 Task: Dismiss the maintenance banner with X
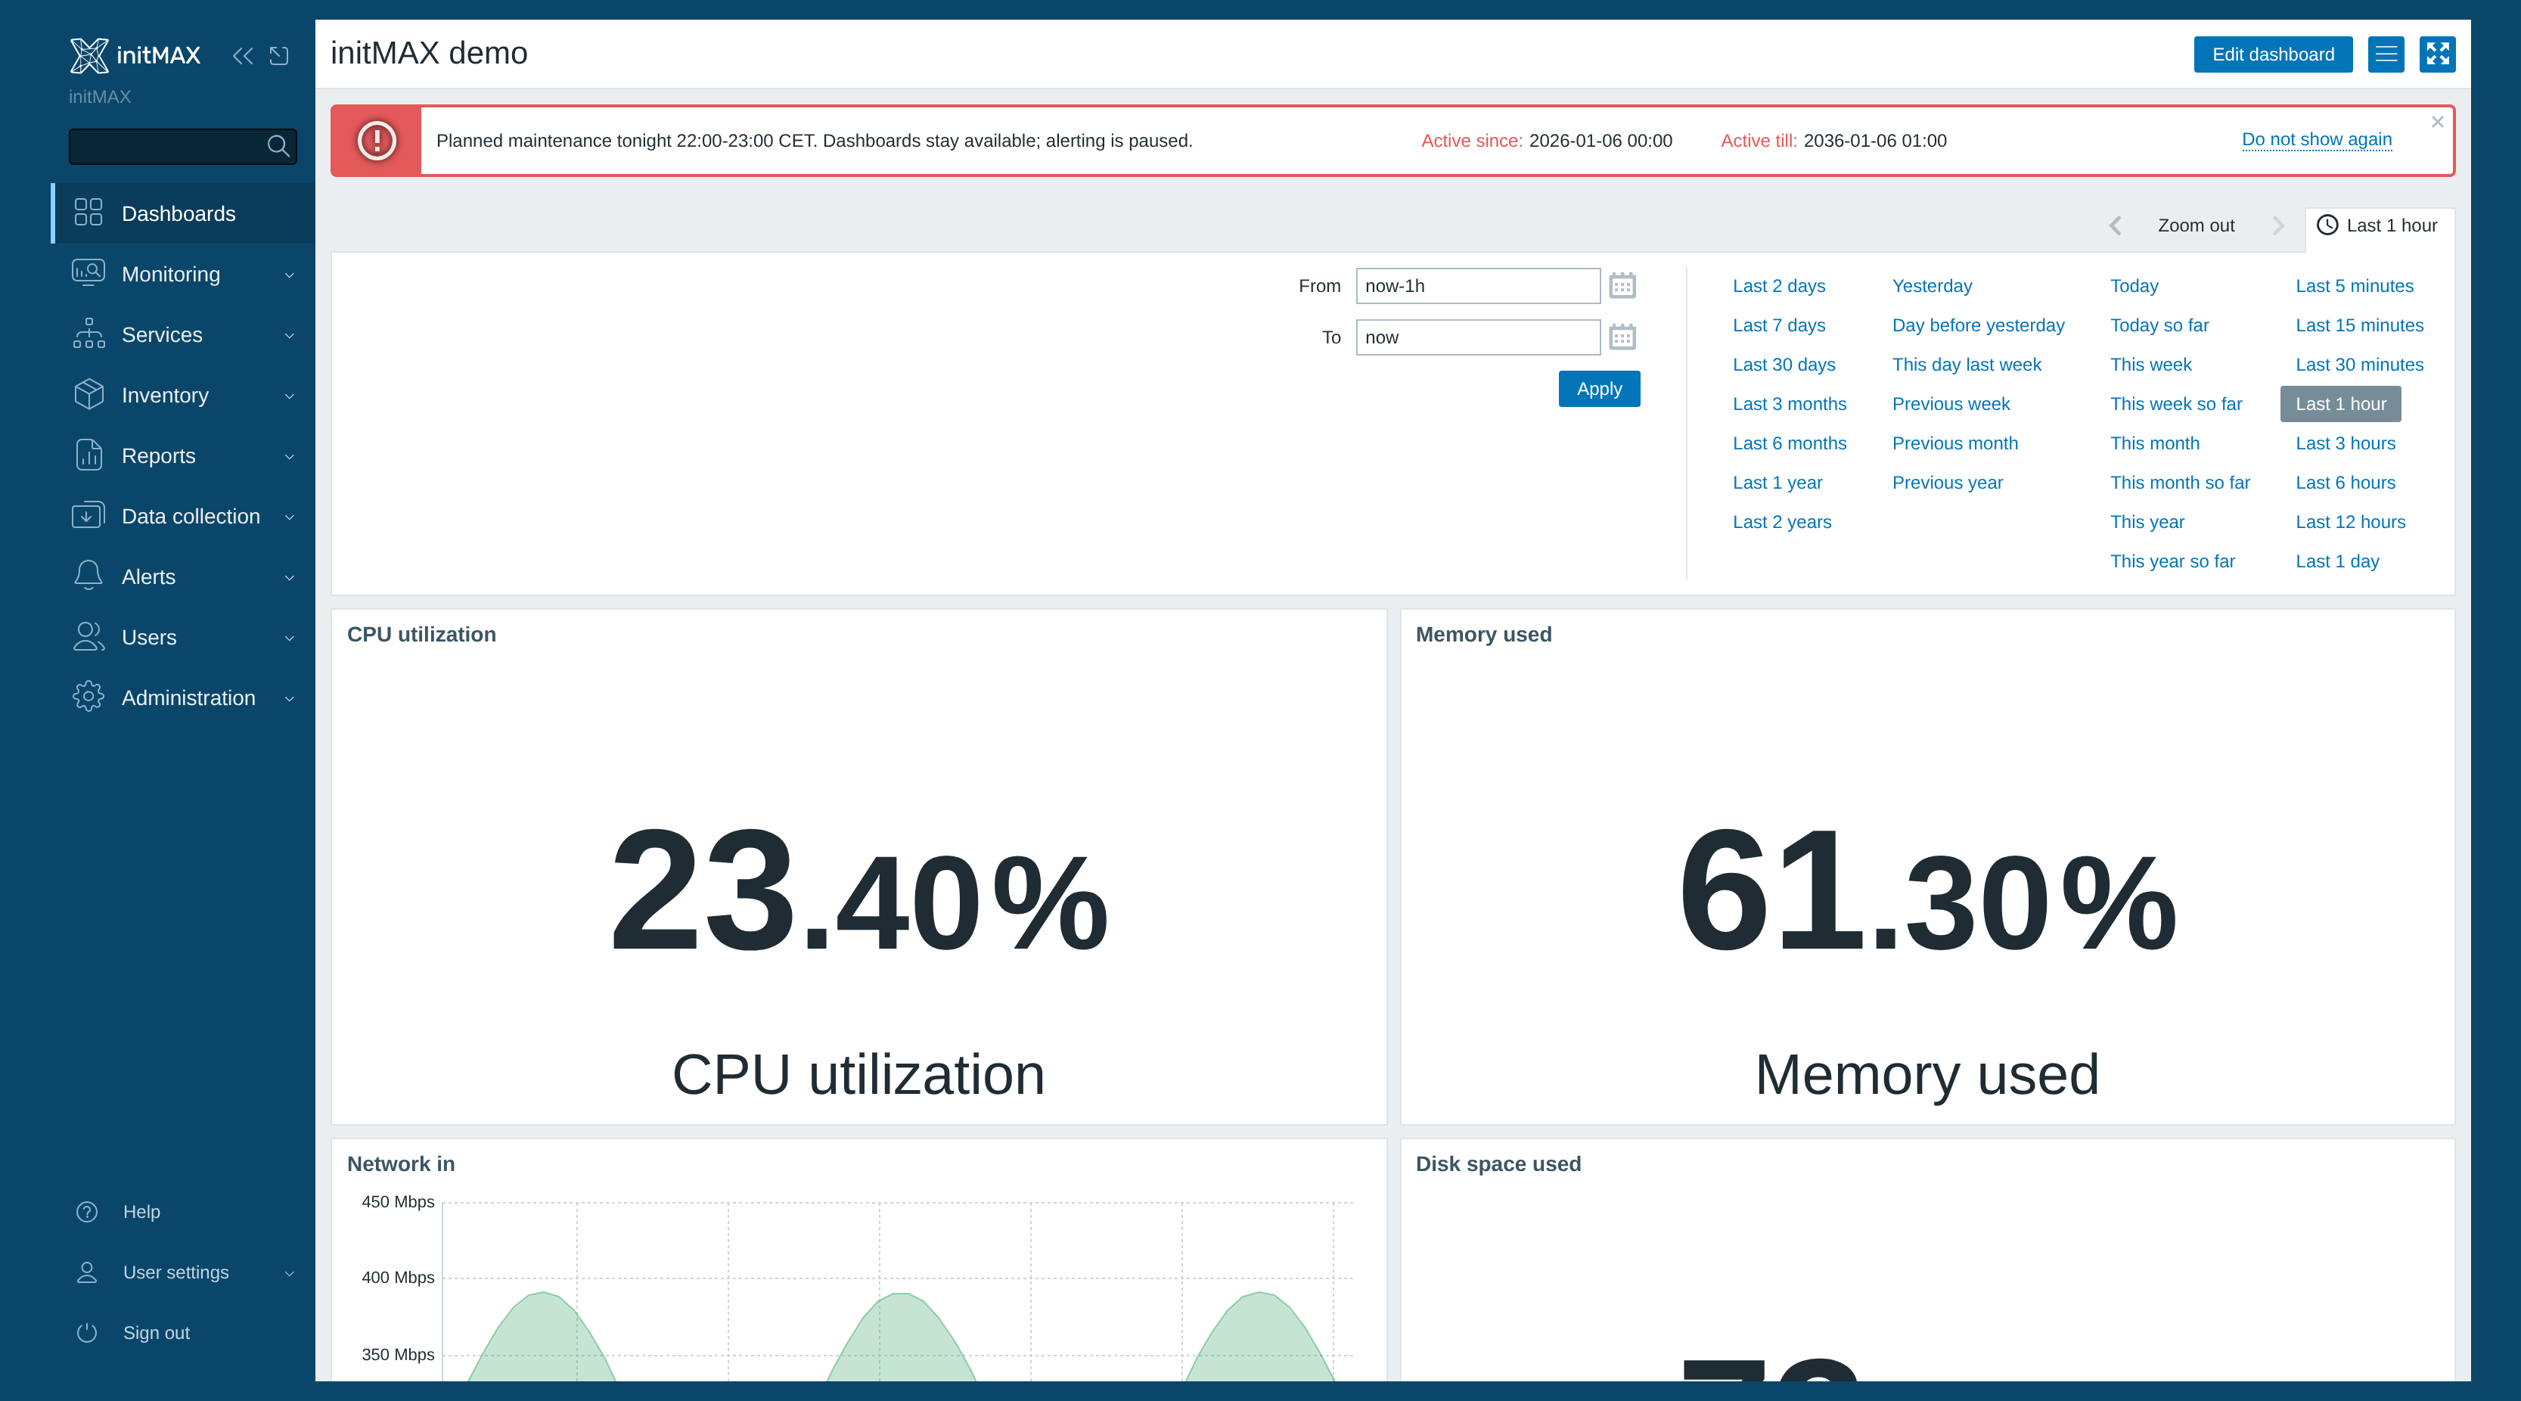2437,121
